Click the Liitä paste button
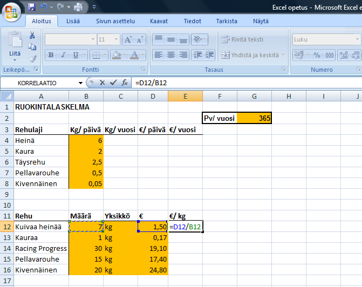This screenshot has width=362, height=287. tap(15, 43)
